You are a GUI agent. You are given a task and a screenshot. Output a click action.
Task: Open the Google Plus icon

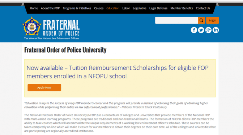208,30
